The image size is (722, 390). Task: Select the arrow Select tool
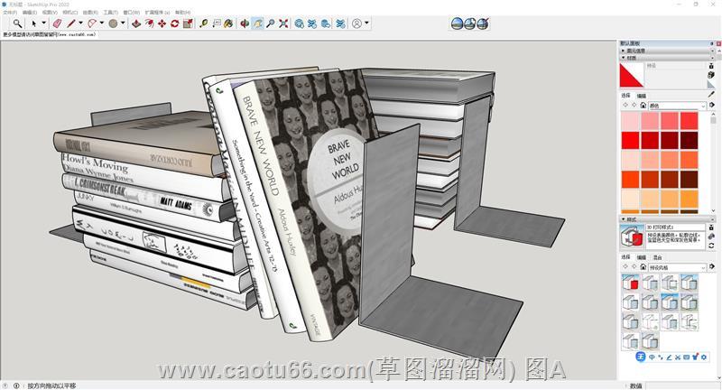[33, 23]
